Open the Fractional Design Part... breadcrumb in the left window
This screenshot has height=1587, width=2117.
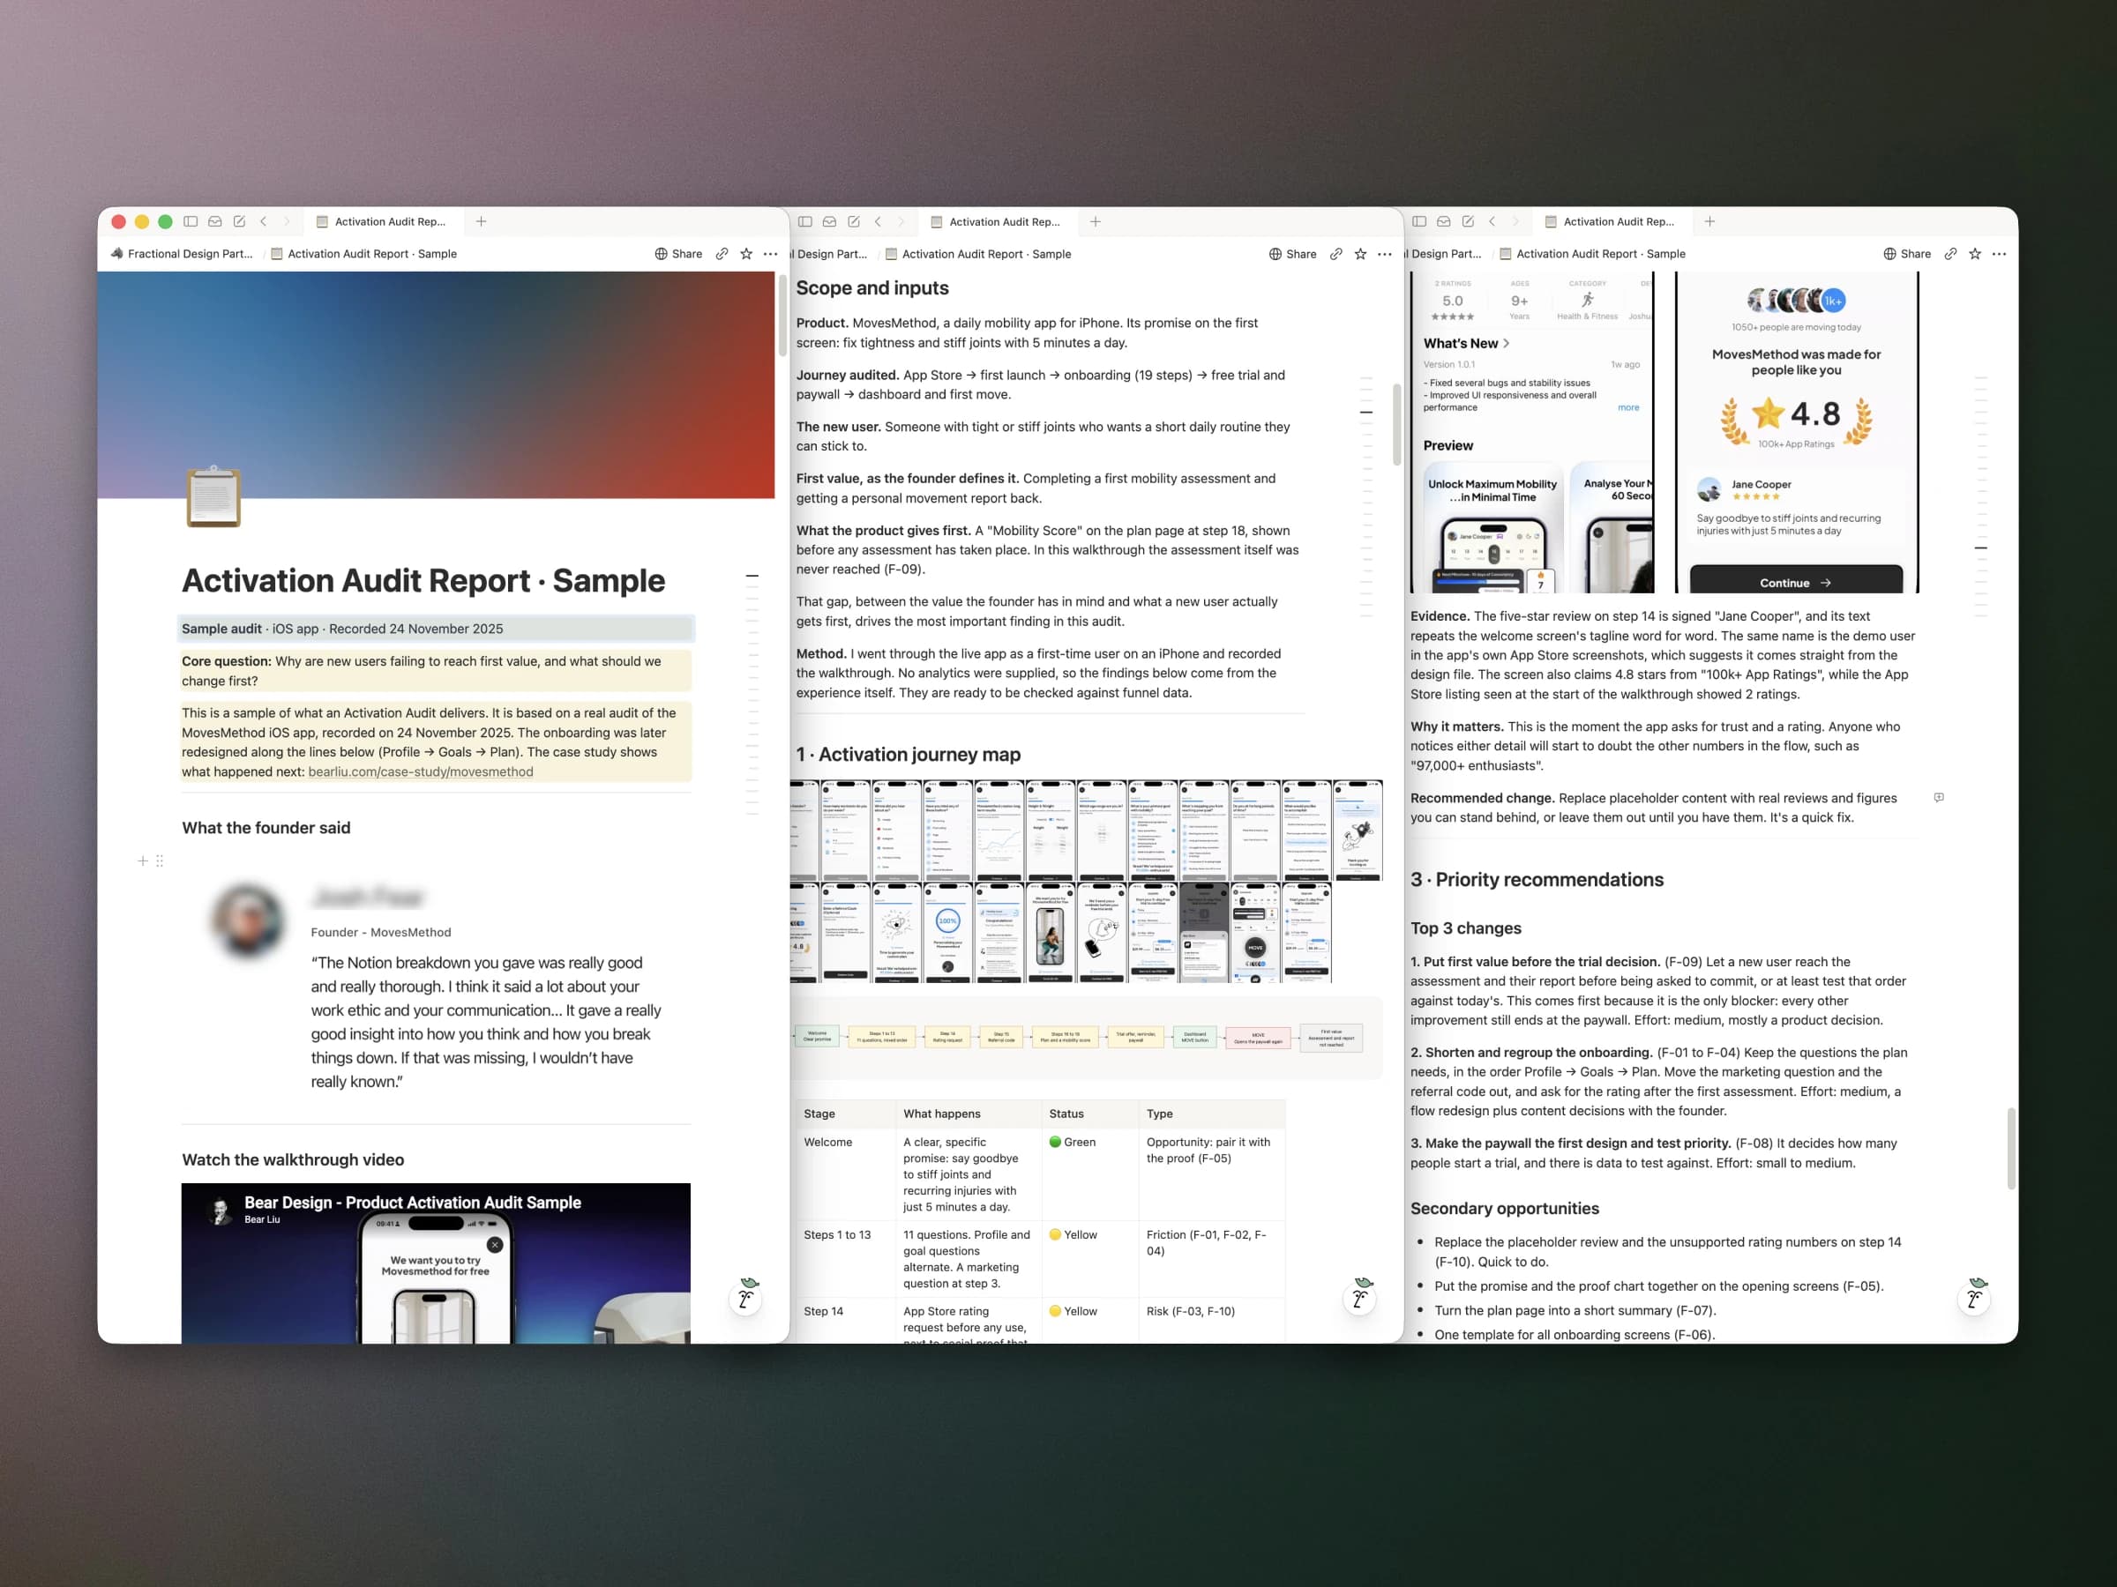[182, 254]
